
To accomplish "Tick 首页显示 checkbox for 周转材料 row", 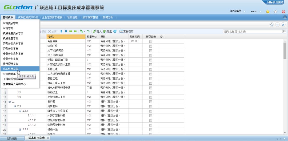I will point(151,106).
